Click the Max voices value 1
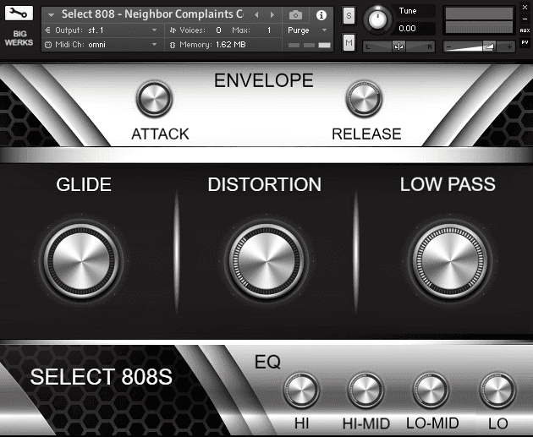This screenshot has width=533, height=437. [269, 30]
